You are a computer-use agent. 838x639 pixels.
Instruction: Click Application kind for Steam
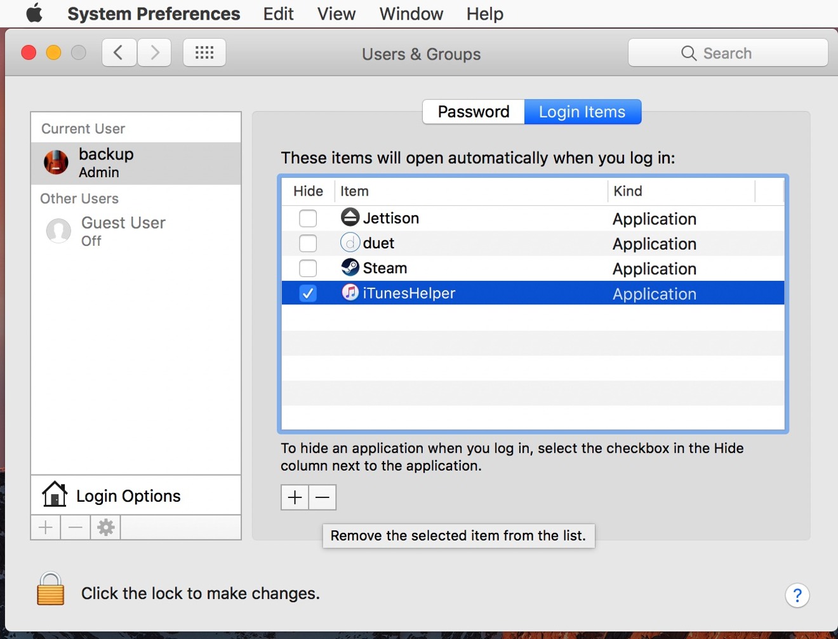(655, 269)
